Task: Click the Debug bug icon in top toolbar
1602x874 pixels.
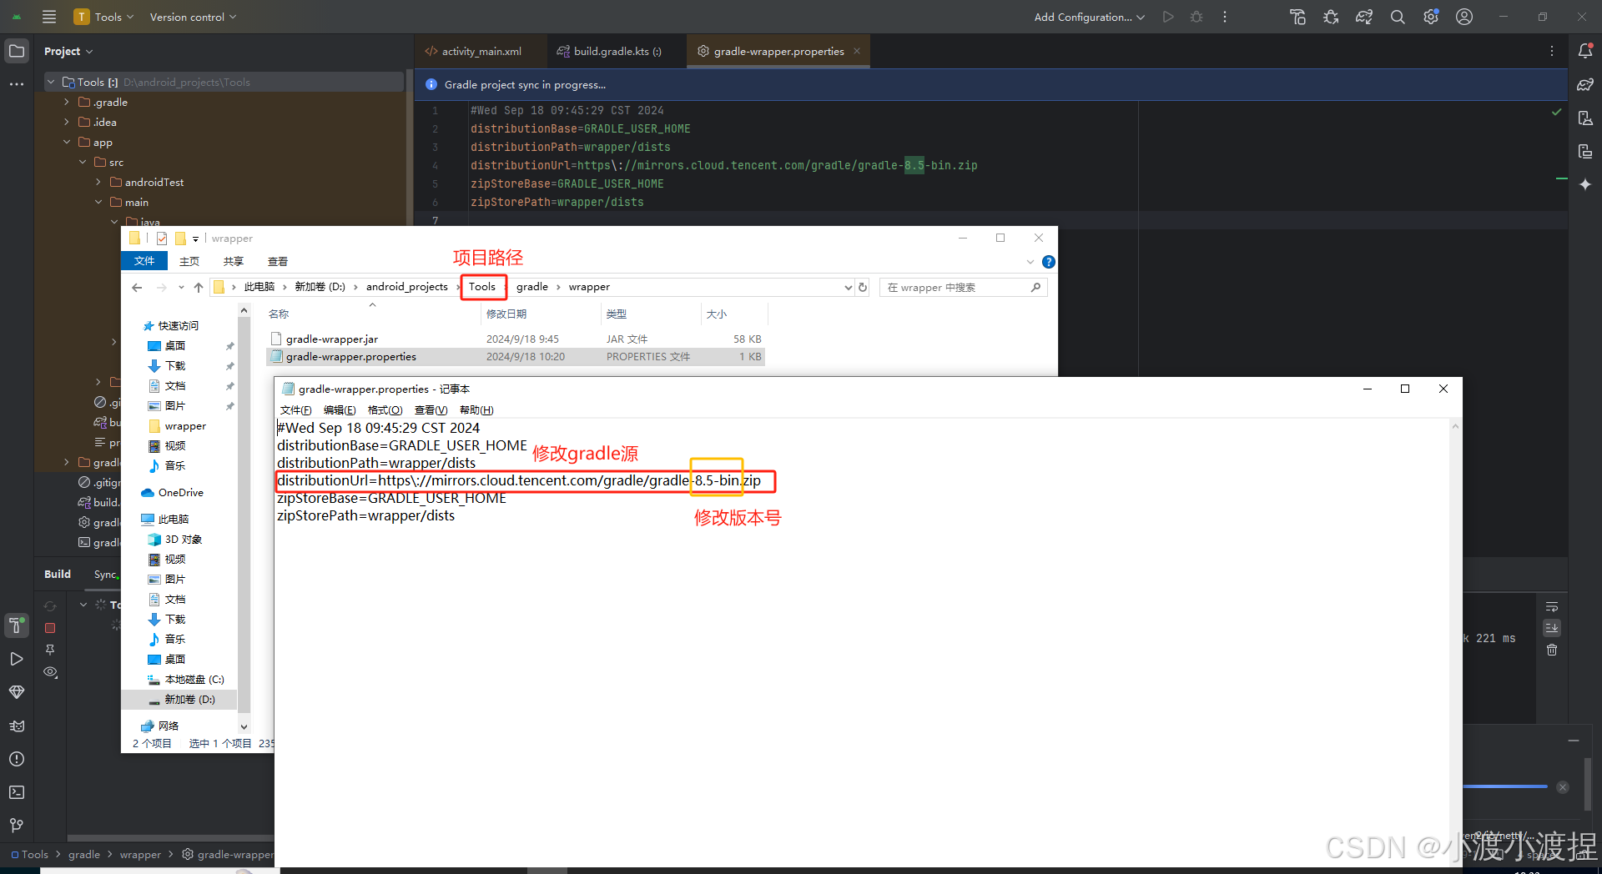Action: (x=1196, y=17)
